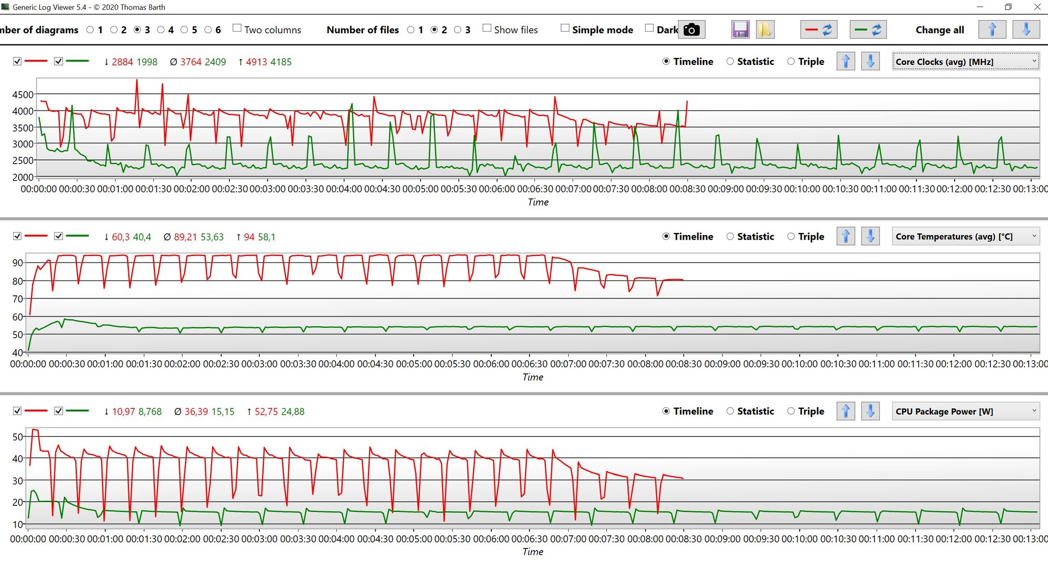Select Triple view for CPU Package Power
This screenshot has height=567, width=1048.
pyautogui.click(x=791, y=411)
